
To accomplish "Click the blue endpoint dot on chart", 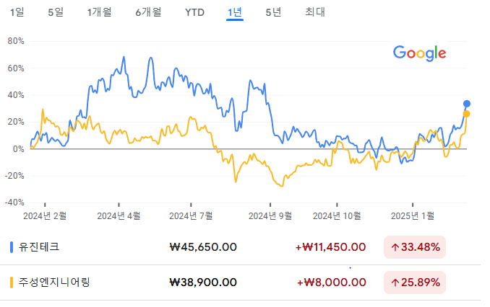I will [x=467, y=104].
